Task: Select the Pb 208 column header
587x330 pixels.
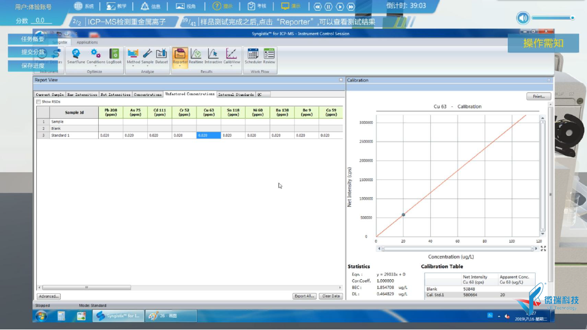Action: tap(111, 112)
